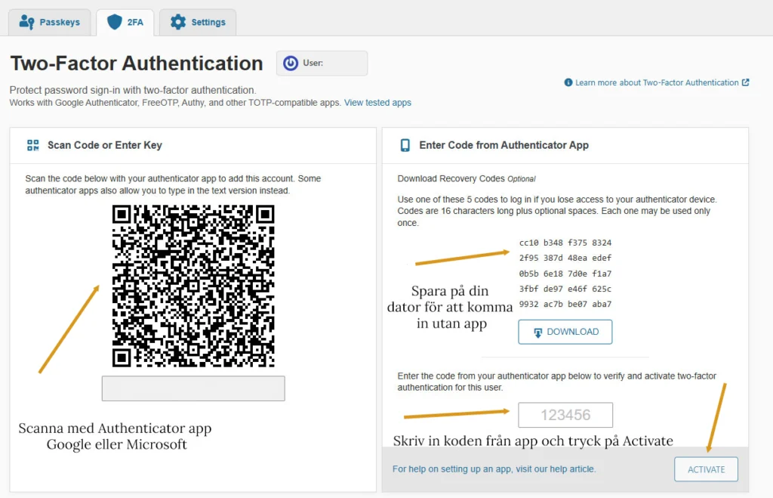Click the Passkeys people-key icon

26,22
